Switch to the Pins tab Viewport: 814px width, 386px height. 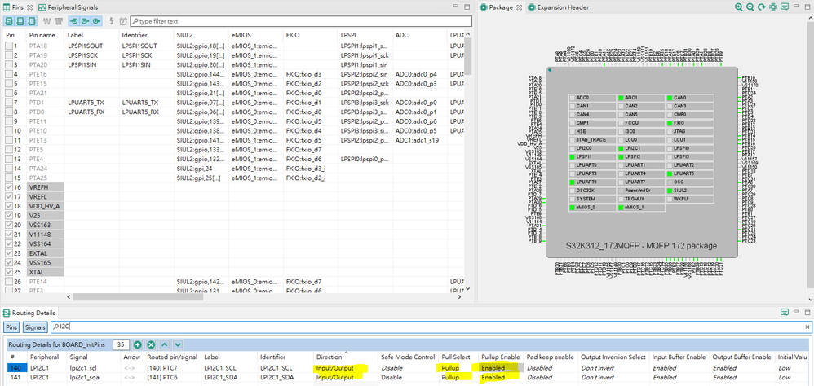pos(16,7)
